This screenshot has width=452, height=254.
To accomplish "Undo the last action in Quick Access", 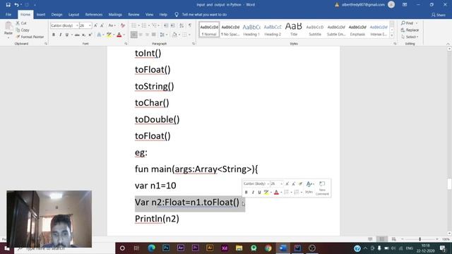I will click(16, 5).
